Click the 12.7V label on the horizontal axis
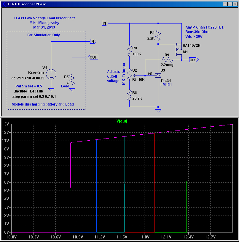This screenshot has height=242, width=239. (x=210, y=237)
